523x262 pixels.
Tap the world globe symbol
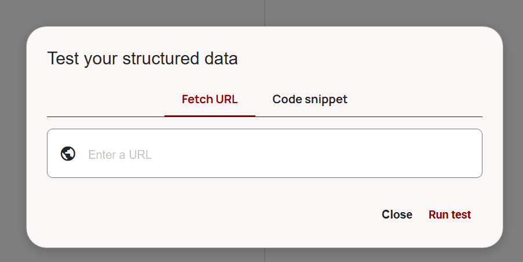[68, 154]
